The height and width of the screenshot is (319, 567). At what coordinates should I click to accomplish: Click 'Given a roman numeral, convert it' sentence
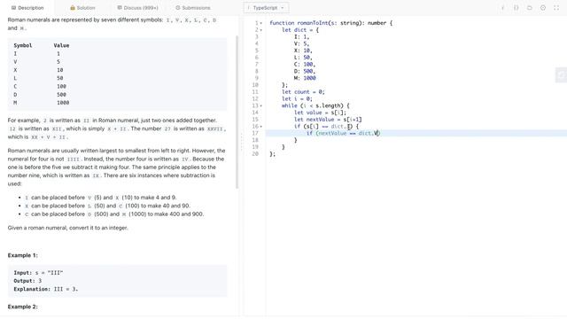68,228
